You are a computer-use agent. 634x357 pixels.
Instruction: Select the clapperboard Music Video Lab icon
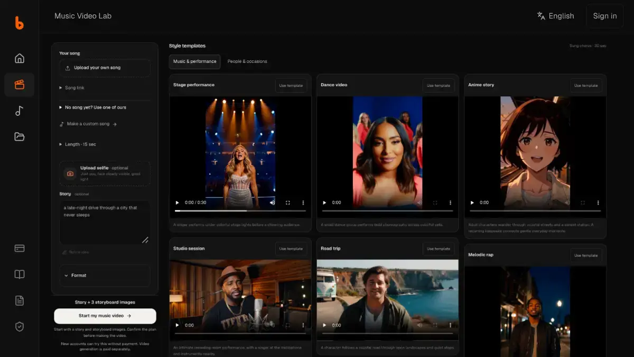tap(20, 85)
